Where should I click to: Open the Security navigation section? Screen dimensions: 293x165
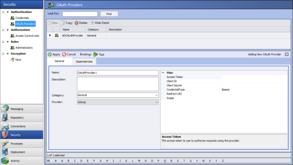[22, 135]
